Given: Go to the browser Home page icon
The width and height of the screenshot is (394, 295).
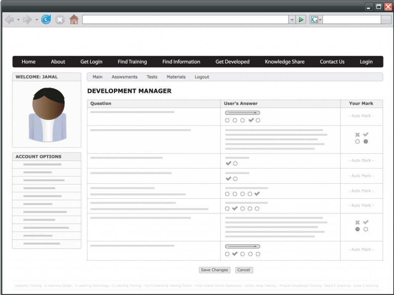Looking at the screenshot, I should (74, 19).
